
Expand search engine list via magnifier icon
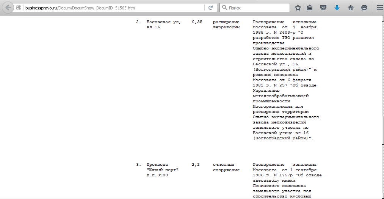tap(224, 8)
